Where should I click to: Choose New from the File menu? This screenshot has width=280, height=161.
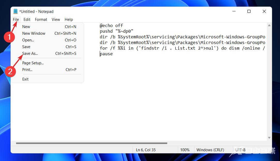pos(26,27)
